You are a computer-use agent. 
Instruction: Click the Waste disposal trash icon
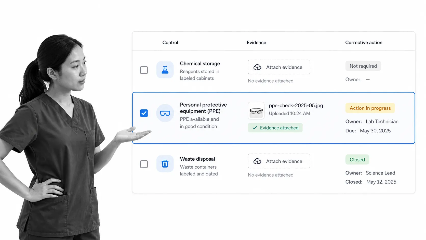165,164
